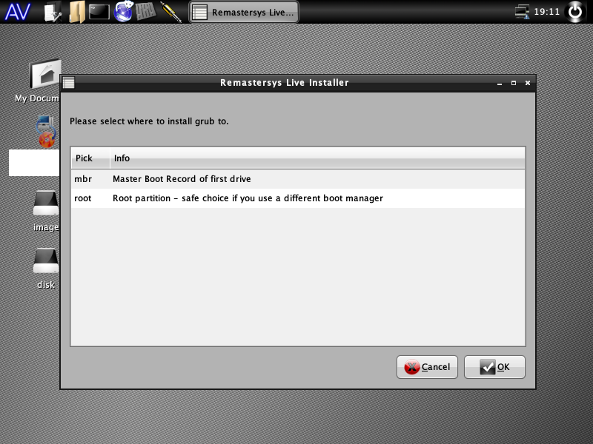The image size is (593, 444).
Task: Minimize the Remastersys Live Installer window
Action: coord(500,83)
